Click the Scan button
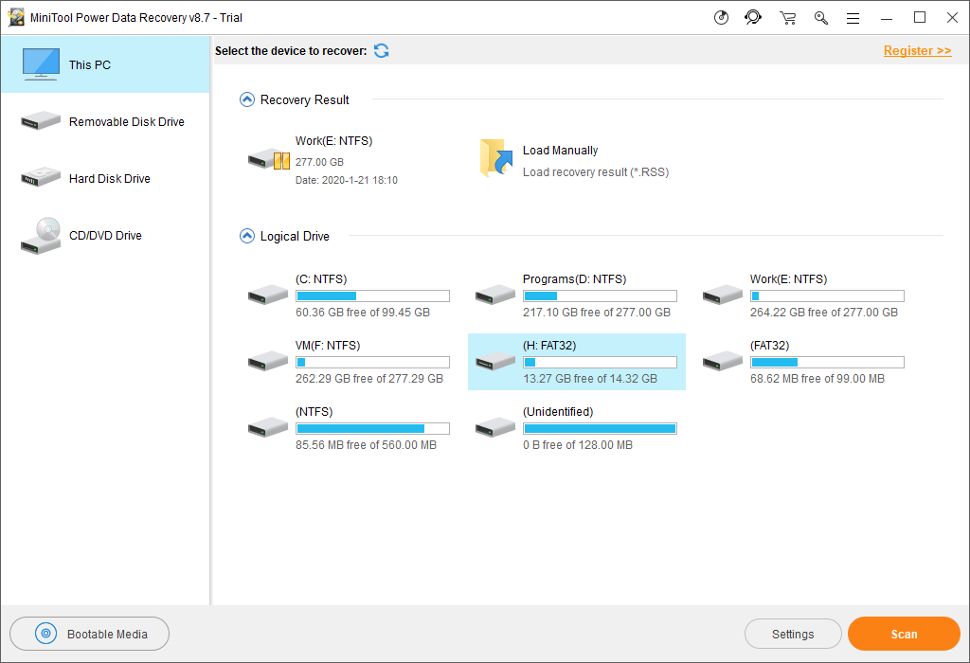This screenshot has width=970, height=663. click(904, 634)
